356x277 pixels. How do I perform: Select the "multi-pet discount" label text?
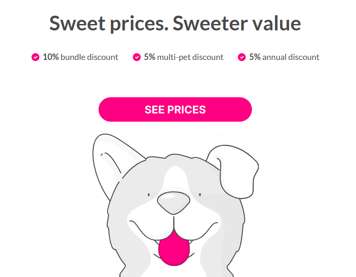click(x=190, y=57)
